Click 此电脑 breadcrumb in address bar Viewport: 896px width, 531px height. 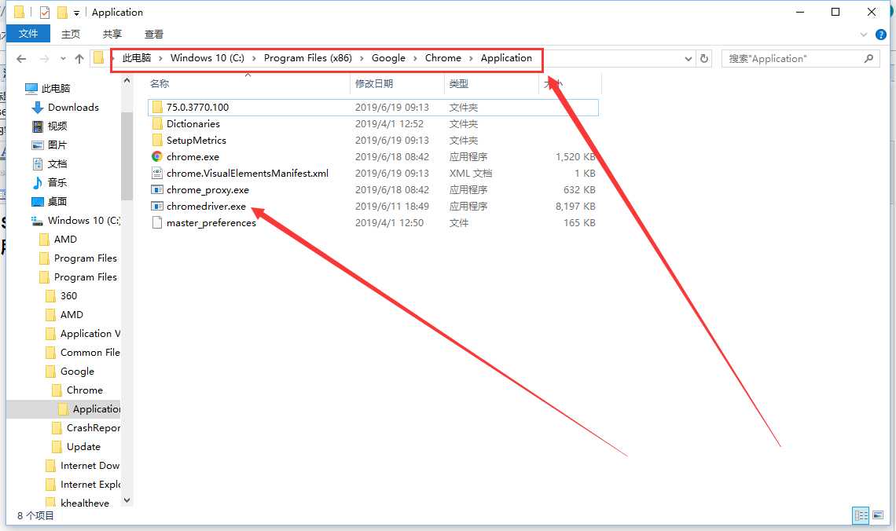137,57
